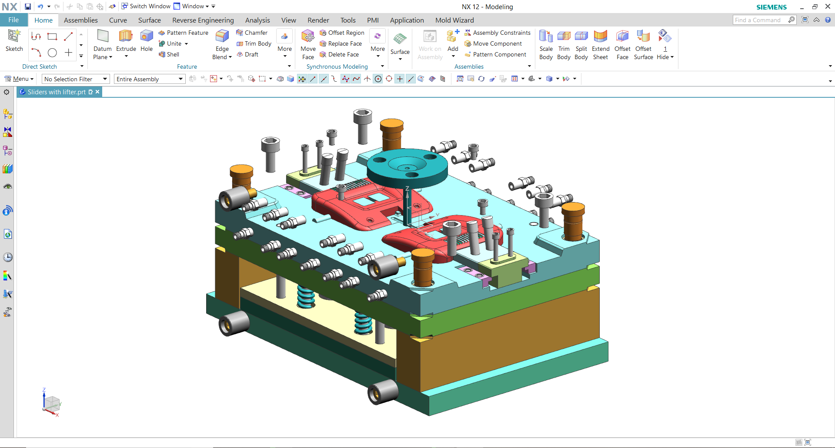Image resolution: width=835 pixels, height=448 pixels.
Task: Click the Offset Surface tool
Action: tap(643, 44)
